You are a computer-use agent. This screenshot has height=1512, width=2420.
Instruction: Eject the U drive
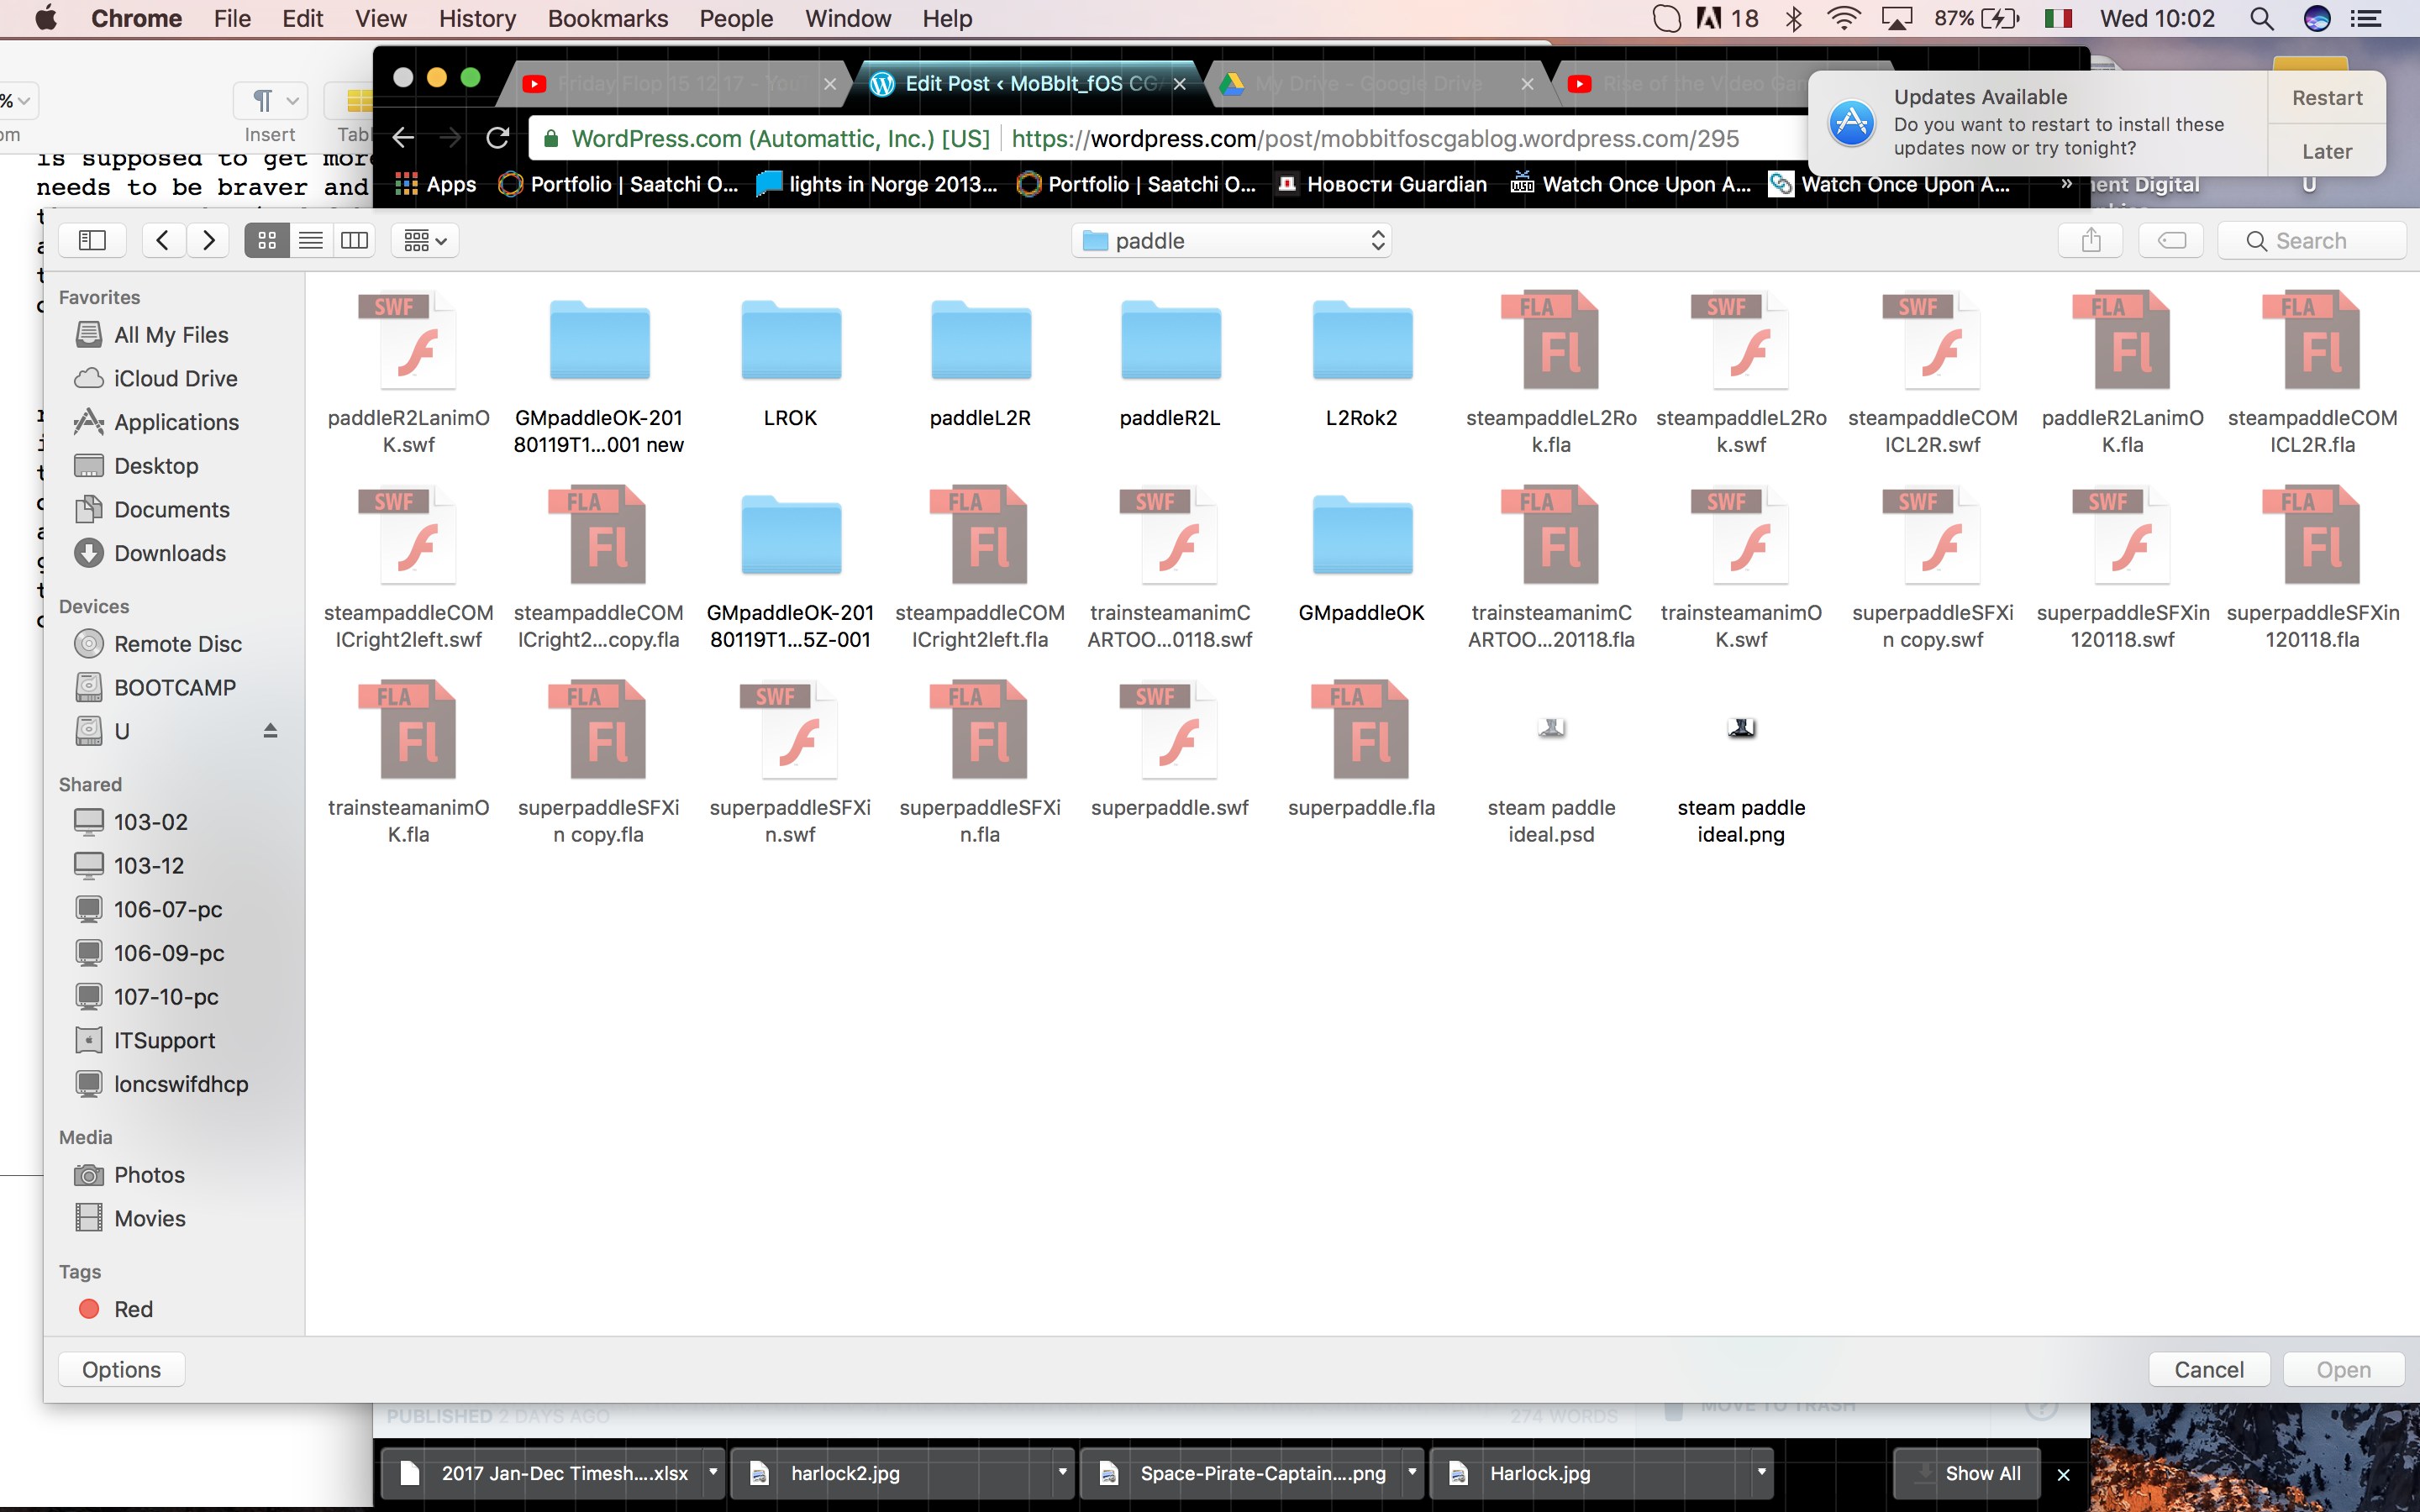click(x=270, y=731)
